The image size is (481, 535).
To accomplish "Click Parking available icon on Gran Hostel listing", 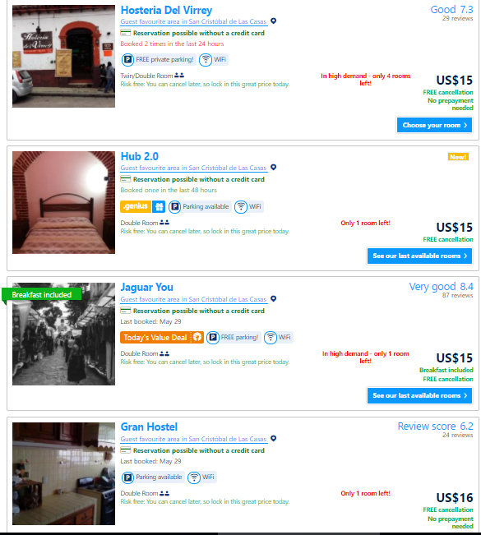I will [x=127, y=477].
